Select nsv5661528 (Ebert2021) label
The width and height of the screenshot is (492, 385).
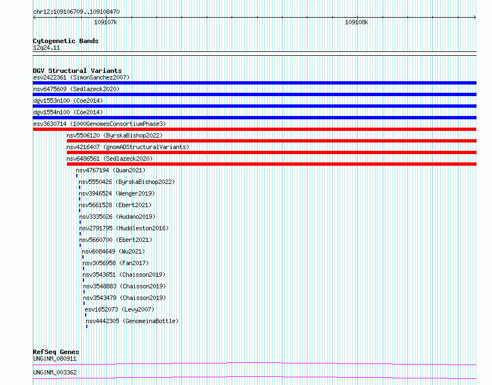115,205
